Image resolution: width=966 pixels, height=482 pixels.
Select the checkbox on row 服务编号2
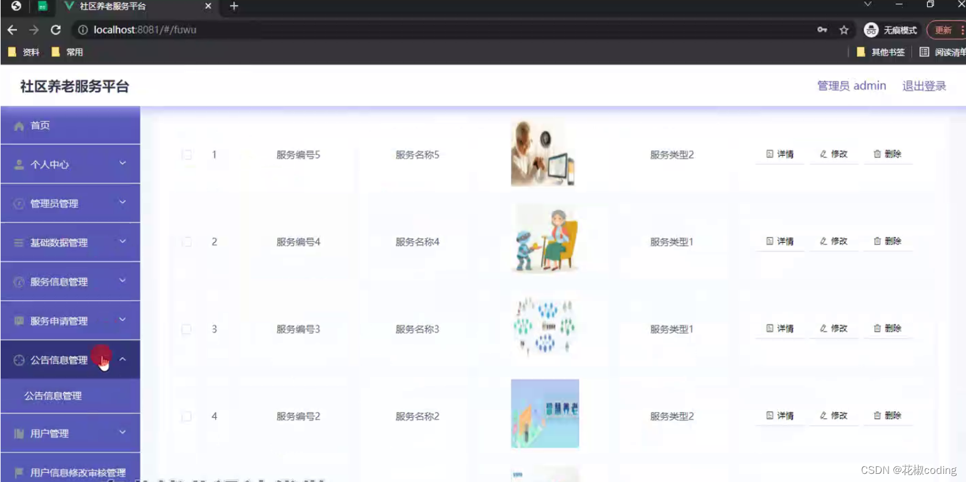186,416
